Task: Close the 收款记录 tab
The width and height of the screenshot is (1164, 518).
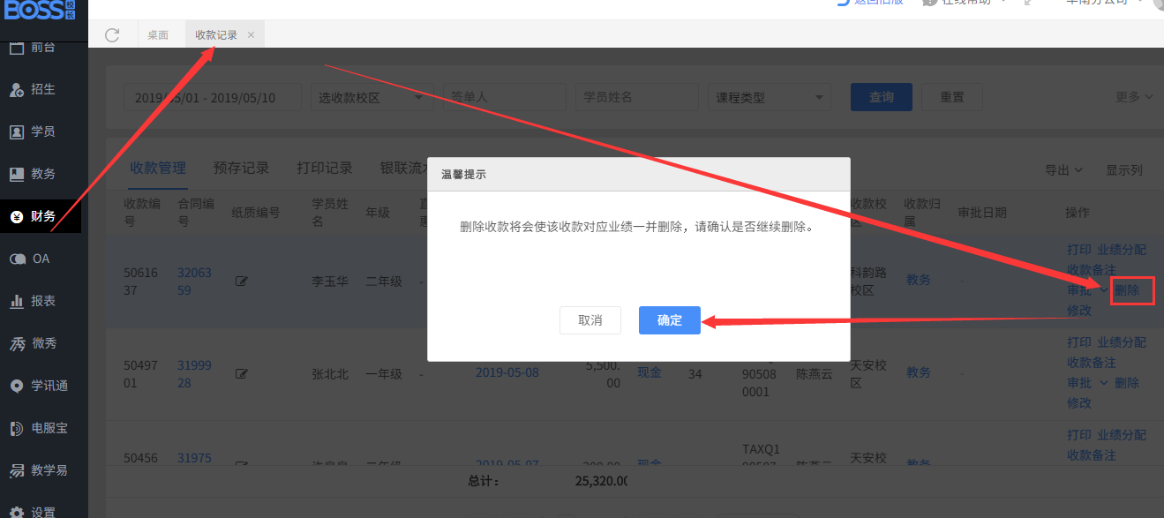Action: coord(251,35)
